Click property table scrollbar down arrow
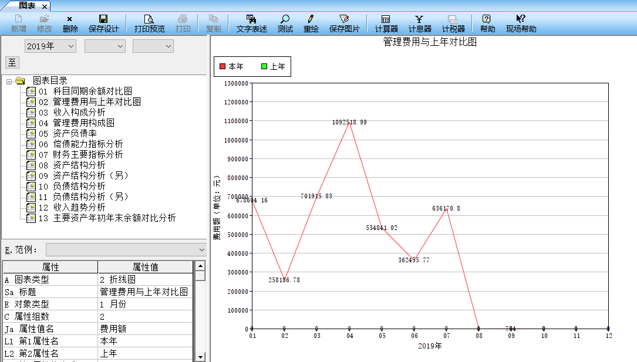Screen dimensions: 637x362 pos(200,356)
